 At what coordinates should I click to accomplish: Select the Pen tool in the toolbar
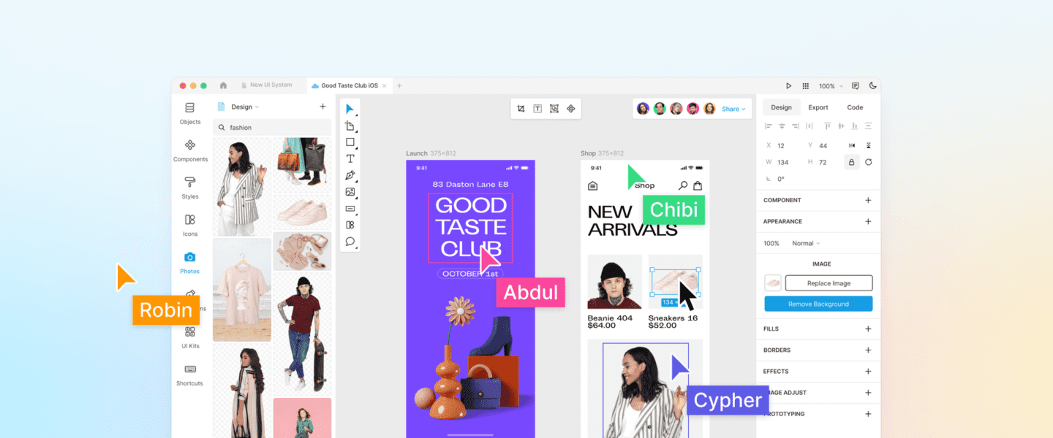tap(350, 175)
